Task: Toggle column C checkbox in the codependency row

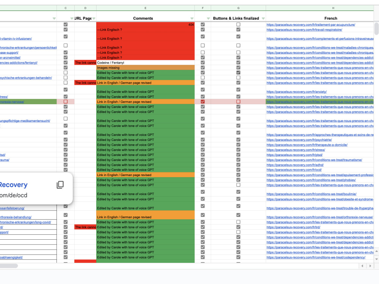Action: (66, 257)
